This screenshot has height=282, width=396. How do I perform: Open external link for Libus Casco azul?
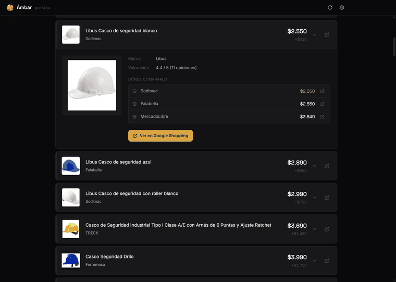click(x=327, y=166)
